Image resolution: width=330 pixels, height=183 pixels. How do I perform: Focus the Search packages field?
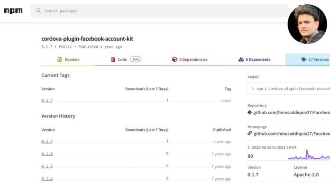[x=159, y=11]
